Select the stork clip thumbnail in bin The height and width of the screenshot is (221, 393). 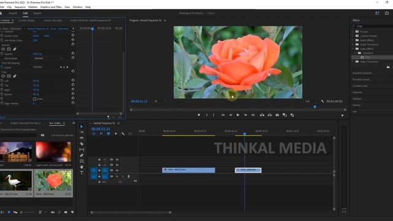pyautogui.click(x=16, y=180)
